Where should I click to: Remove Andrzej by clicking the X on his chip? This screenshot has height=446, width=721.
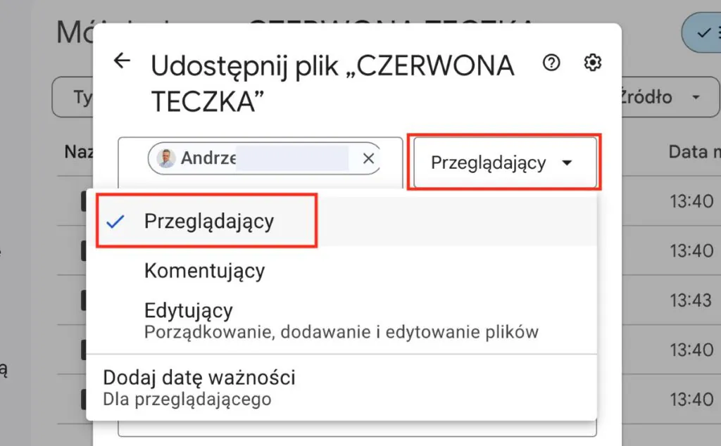(x=368, y=158)
